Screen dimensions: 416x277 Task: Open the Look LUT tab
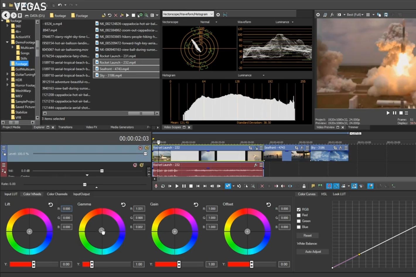(339, 194)
